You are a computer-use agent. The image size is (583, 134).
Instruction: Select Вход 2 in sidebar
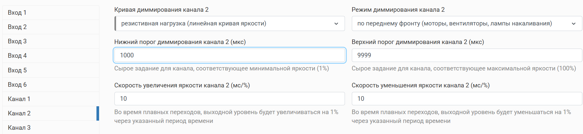click(x=51, y=27)
